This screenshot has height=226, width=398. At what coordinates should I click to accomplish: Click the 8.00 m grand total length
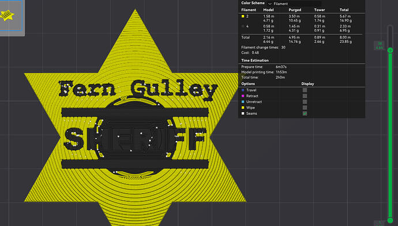click(x=345, y=38)
